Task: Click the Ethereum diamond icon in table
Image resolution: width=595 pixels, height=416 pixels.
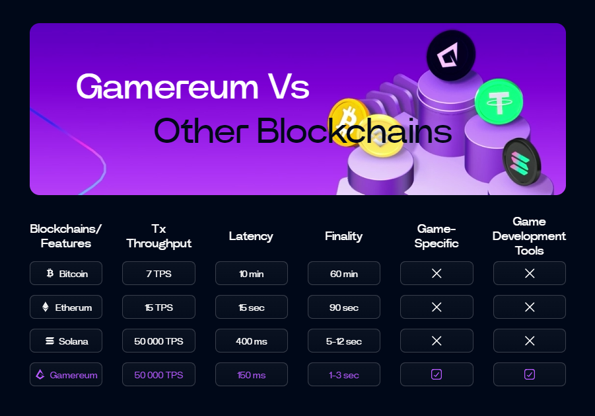Action: tap(46, 307)
